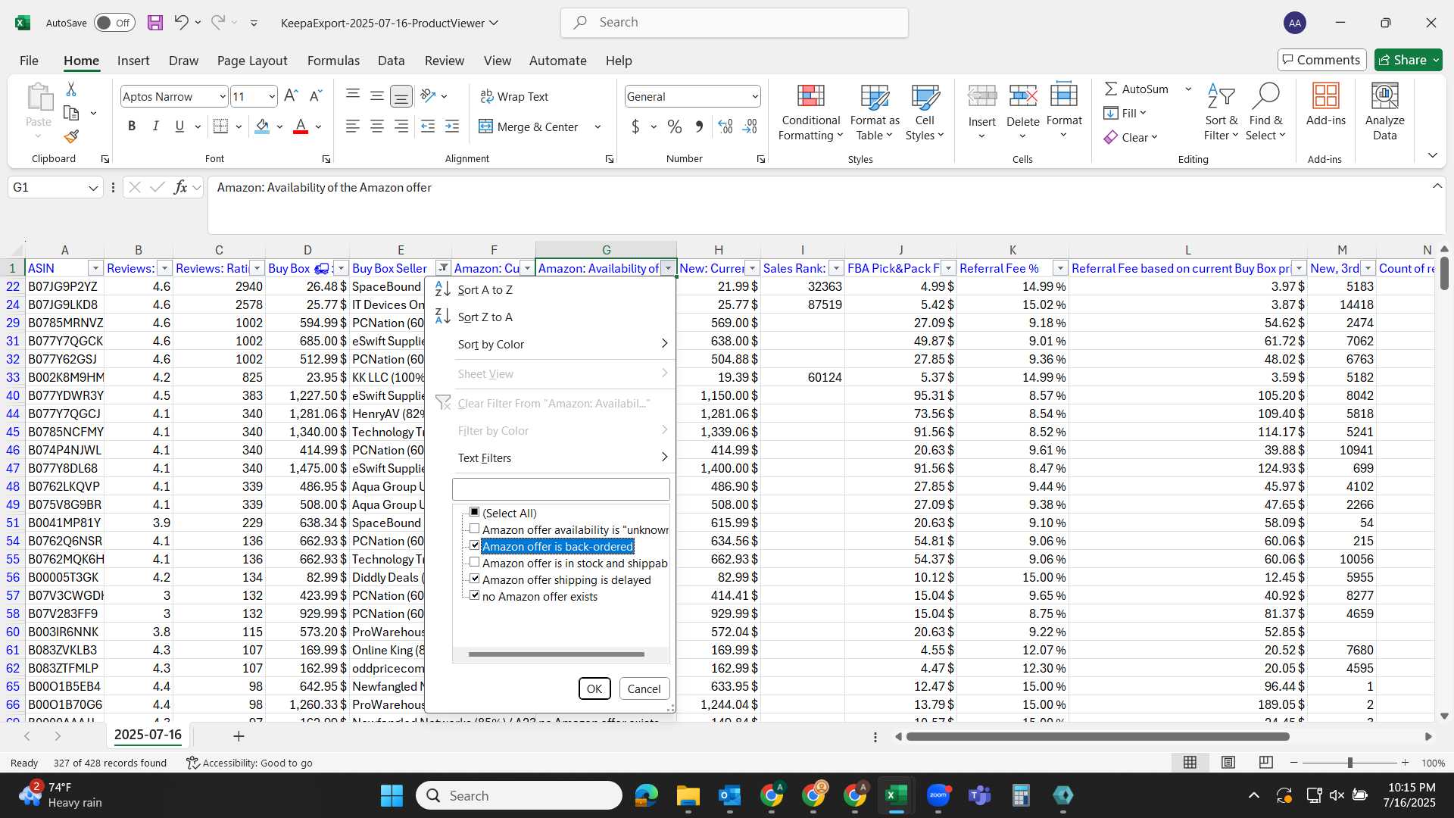Image resolution: width=1454 pixels, height=818 pixels.
Task: Click the Borders icon
Action: pyautogui.click(x=220, y=126)
